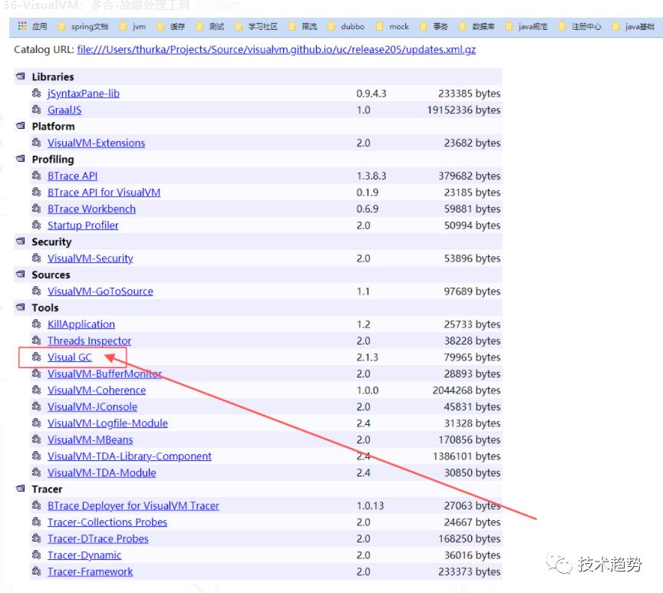The height and width of the screenshot is (593, 663).
Task: Click the plugin icon beside Visual GC
Action: (x=36, y=357)
